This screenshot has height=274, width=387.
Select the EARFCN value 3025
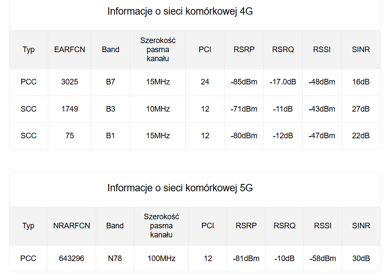(69, 82)
